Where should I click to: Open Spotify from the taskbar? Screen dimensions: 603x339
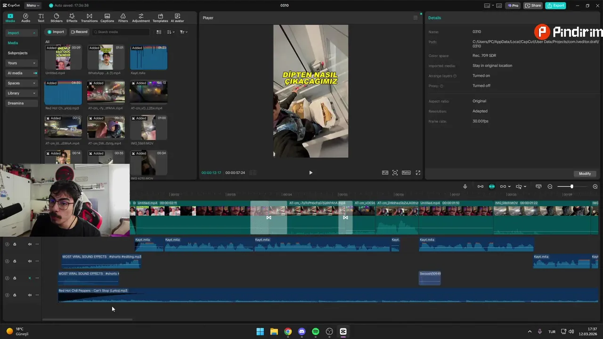click(316, 331)
